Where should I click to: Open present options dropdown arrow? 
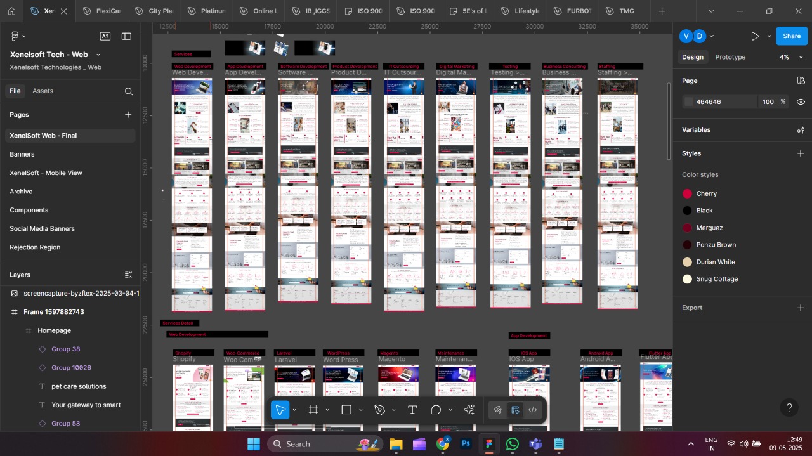click(x=769, y=36)
